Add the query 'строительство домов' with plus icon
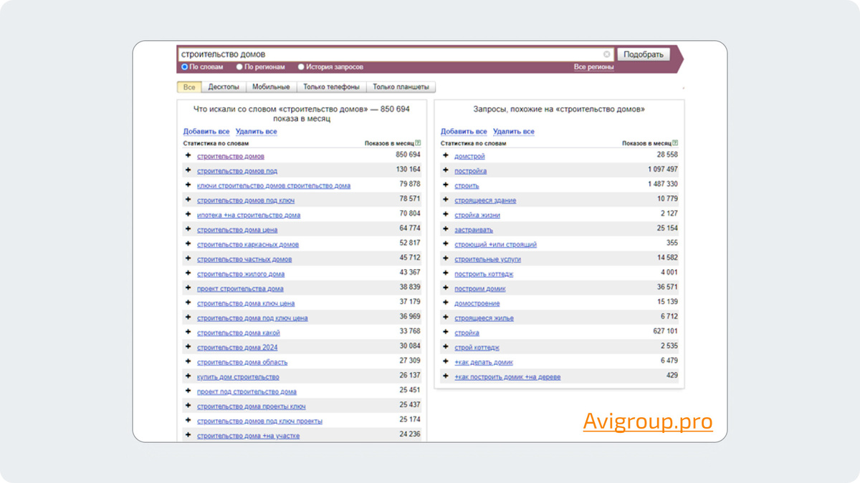Screen dimensions: 860x483 tap(188, 155)
